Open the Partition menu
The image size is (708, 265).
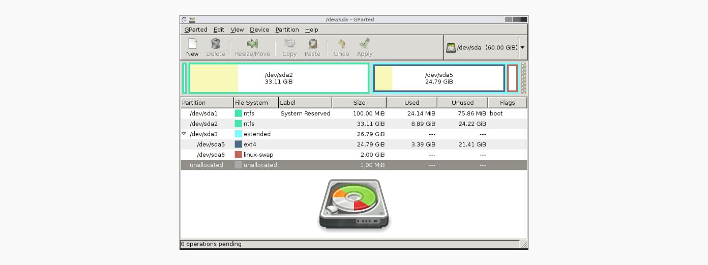tap(287, 30)
